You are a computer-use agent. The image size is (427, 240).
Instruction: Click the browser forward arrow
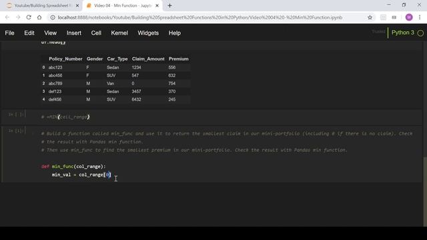pos(18,17)
